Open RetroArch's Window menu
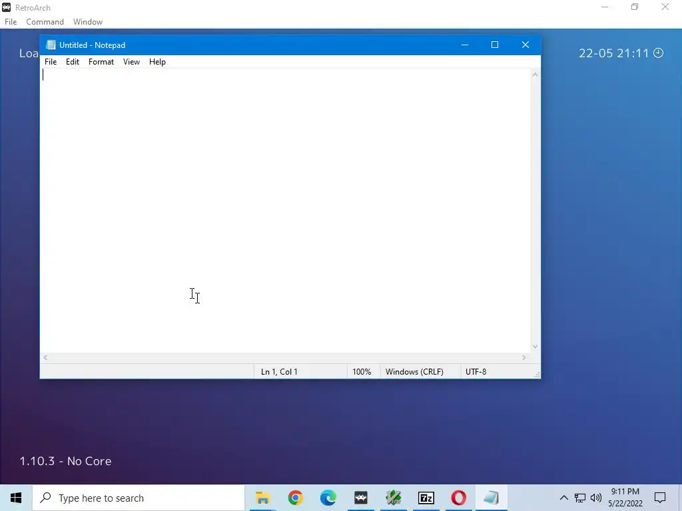Viewport: 682px width, 511px height. [88, 22]
